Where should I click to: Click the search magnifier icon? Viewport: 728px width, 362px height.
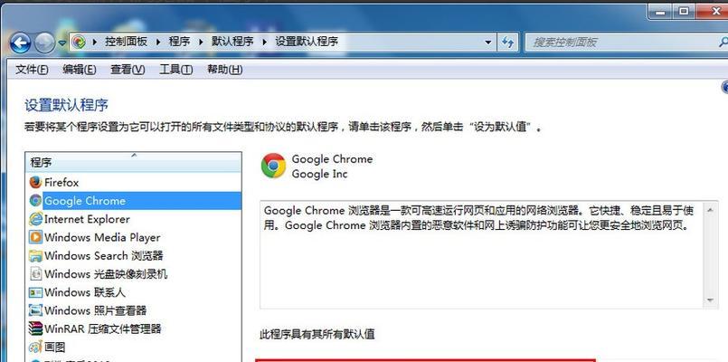coord(723,43)
